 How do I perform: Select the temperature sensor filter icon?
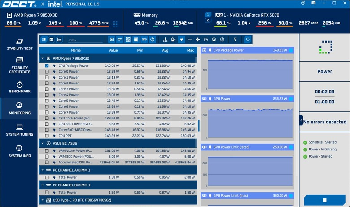click(165, 40)
